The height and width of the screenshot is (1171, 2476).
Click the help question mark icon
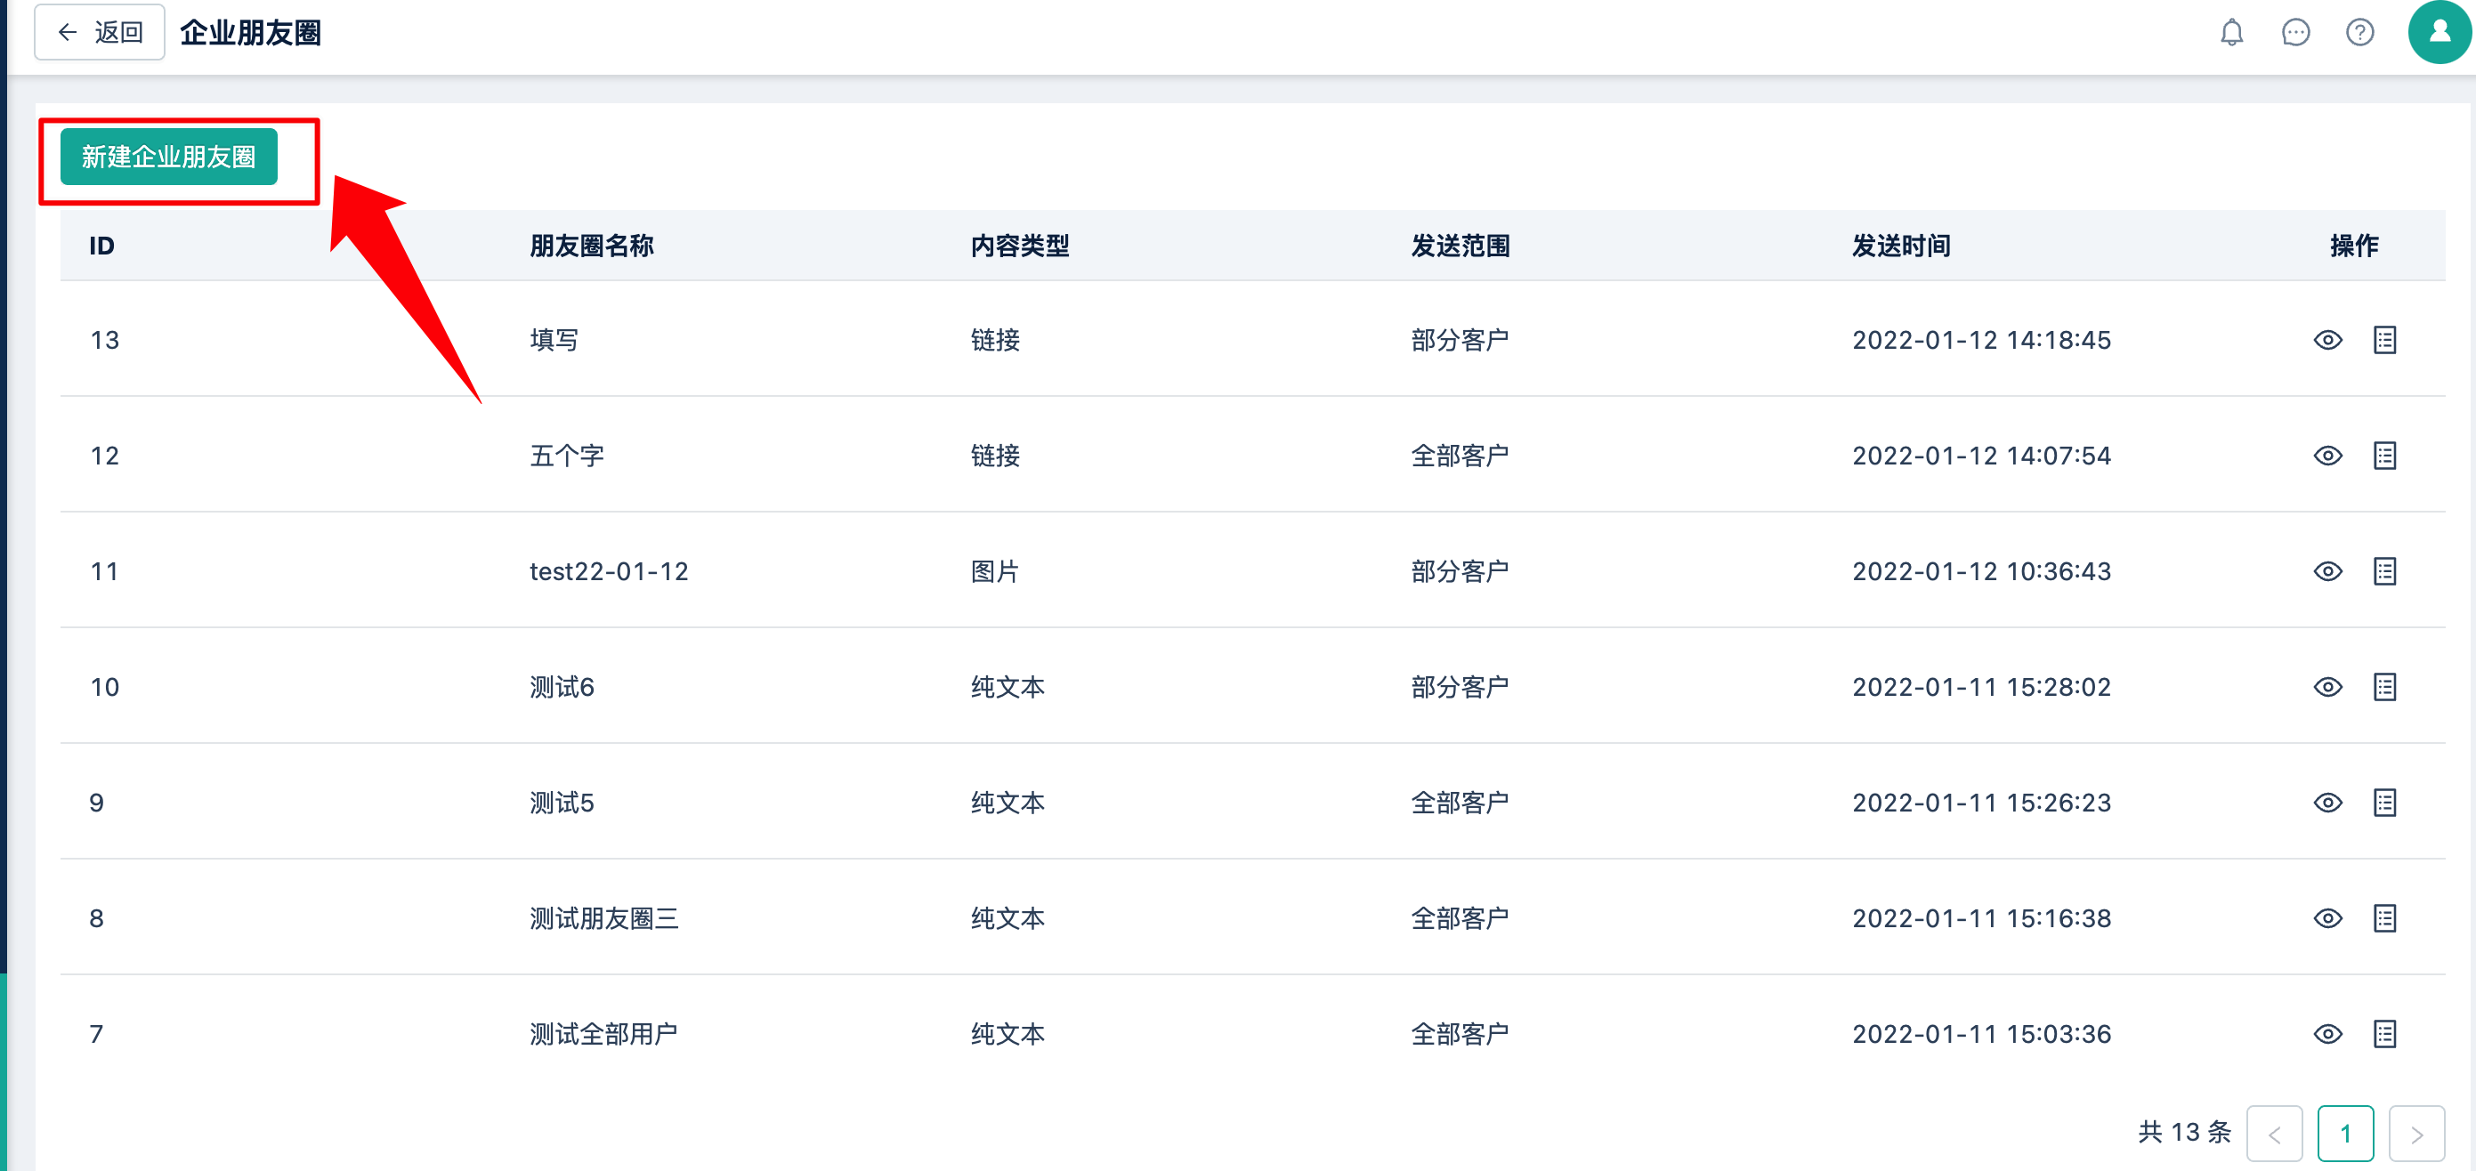coord(2359,33)
